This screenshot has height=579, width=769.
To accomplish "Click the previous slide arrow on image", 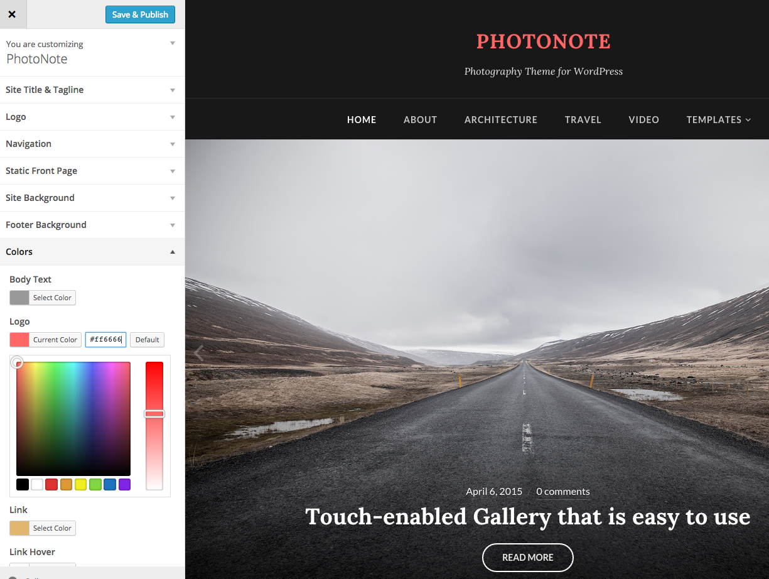I will click(199, 353).
